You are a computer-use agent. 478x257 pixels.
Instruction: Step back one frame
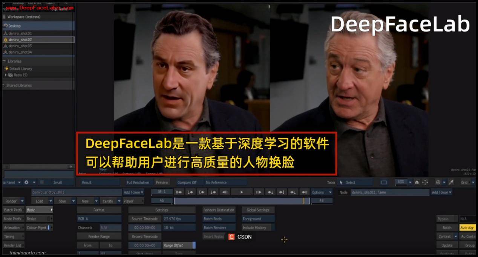[225, 192]
